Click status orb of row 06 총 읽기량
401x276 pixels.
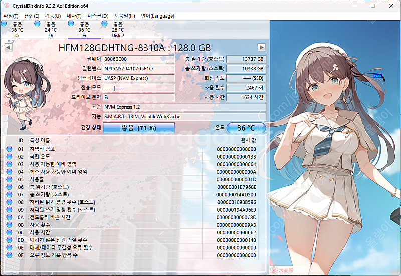coord(10,187)
